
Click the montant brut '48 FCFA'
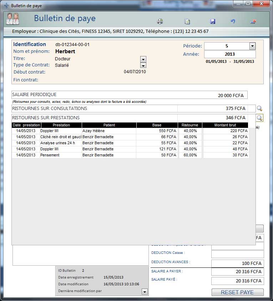point(240,149)
